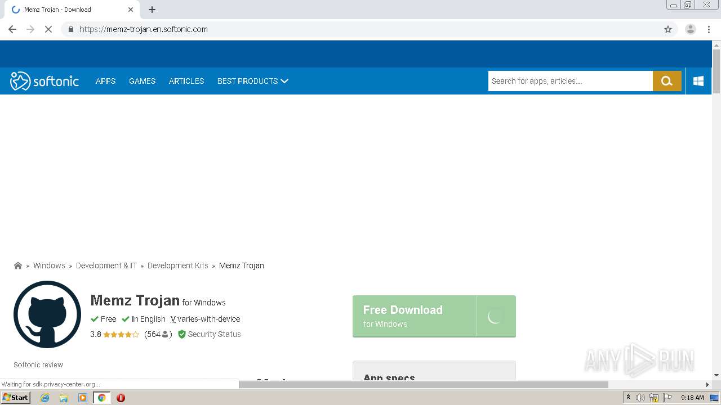Viewport: 721px width, 405px height.
Task: Click the Memz Trojan GitHub cat app icon
Action: click(47, 314)
